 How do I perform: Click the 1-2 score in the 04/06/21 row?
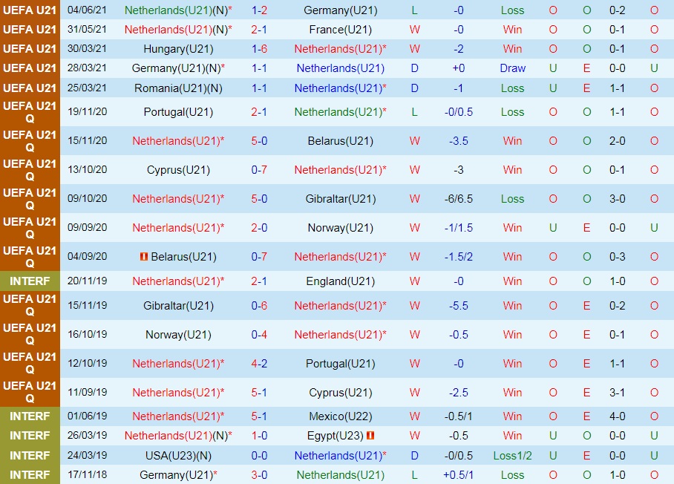(x=259, y=10)
